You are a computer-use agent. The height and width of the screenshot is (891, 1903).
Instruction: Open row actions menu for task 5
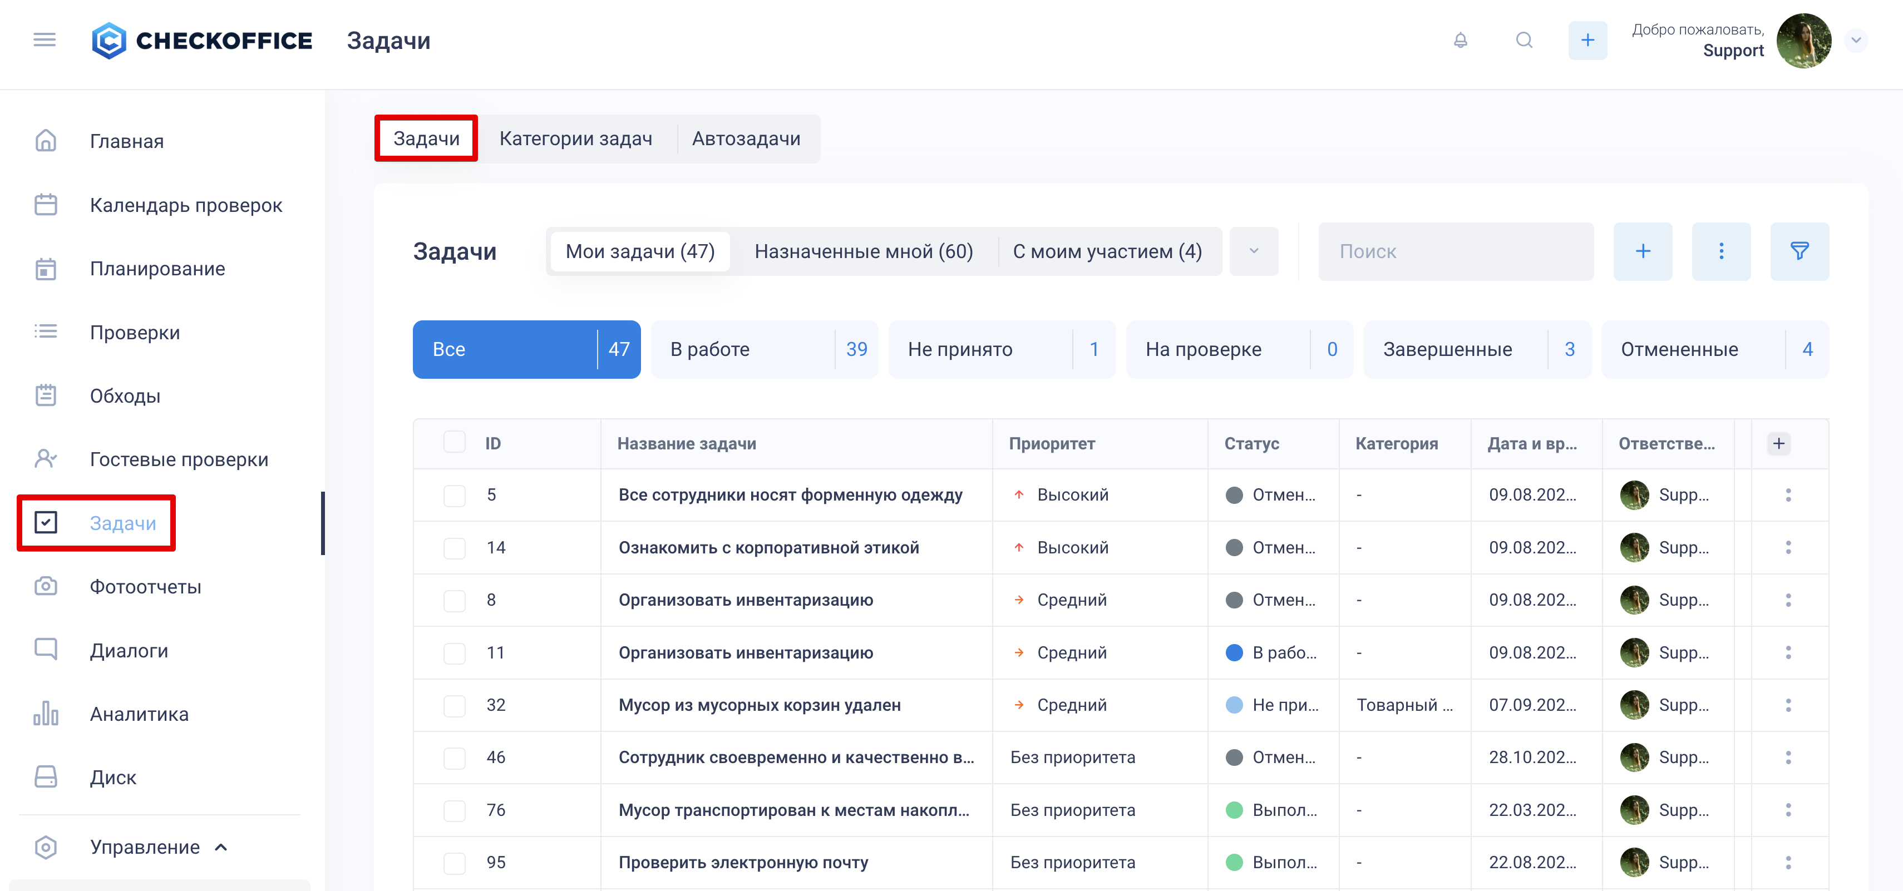pos(1788,494)
